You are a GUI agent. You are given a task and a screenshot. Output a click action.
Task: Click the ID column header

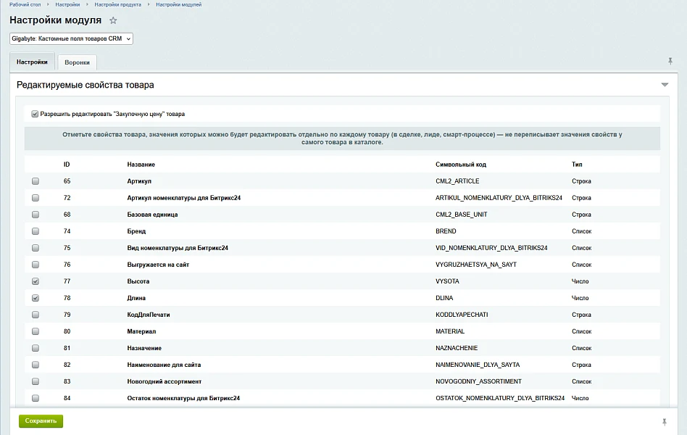click(x=67, y=165)
